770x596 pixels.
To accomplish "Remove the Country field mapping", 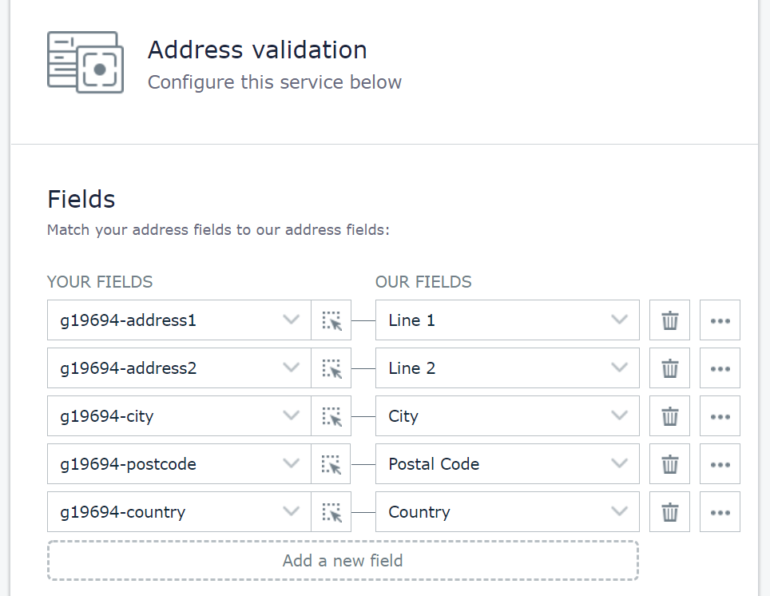I will (x=669, y=512).
